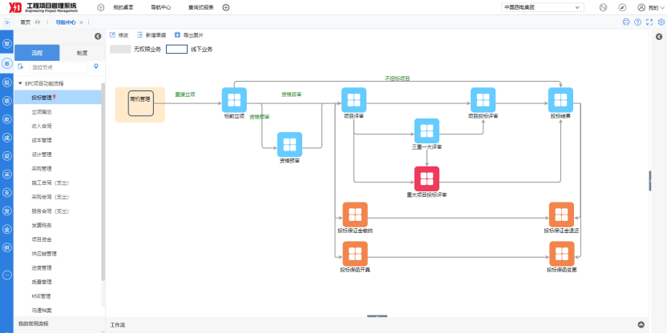Switch to the 制度 tab
667x333 pixels.
pyautogui.click(x=82, y=53)
